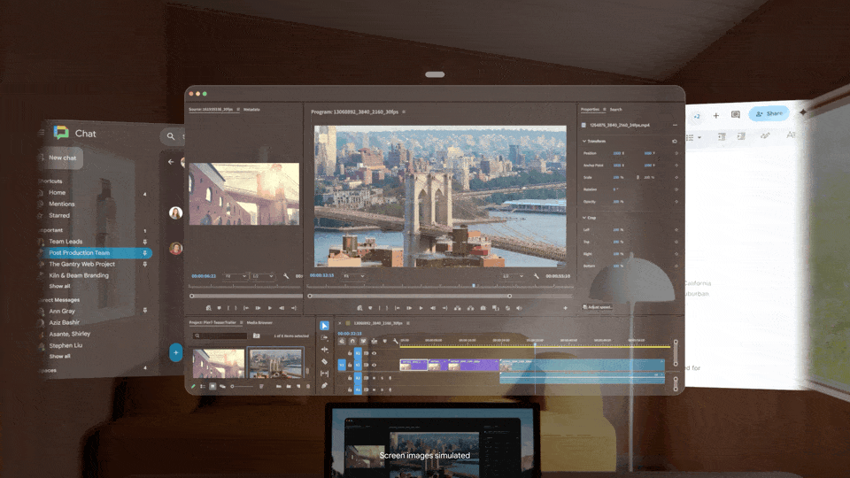Toggle V1 source patching button
850x478 pixels.
(x=342, y=366)
